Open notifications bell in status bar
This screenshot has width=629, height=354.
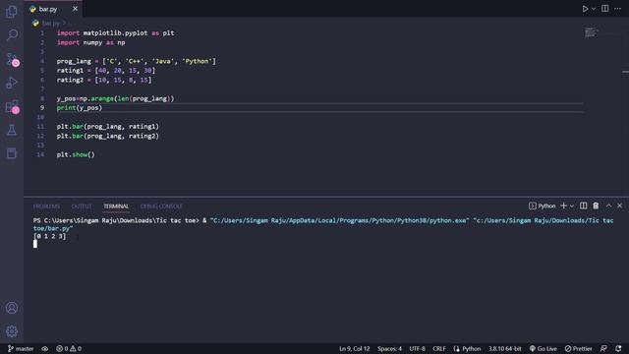[618, 349]
